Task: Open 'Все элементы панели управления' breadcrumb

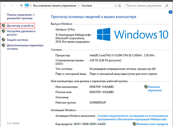Action: tap(55, 6)
